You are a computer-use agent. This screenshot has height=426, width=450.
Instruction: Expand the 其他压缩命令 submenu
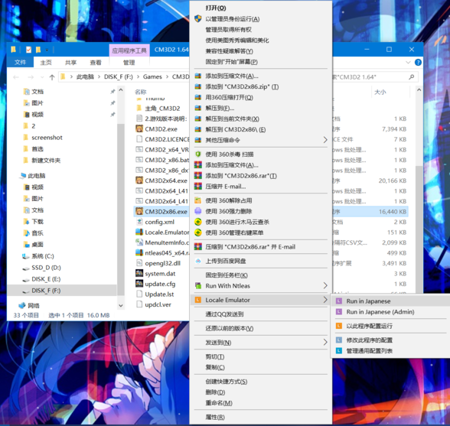tap(325, 140)
